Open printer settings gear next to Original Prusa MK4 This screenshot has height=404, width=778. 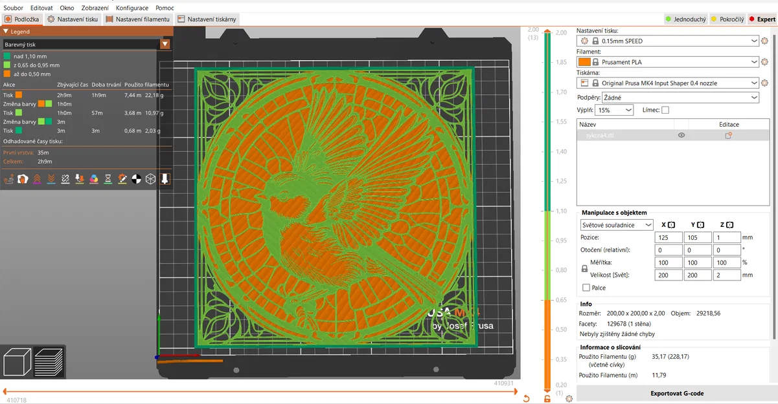764,83
